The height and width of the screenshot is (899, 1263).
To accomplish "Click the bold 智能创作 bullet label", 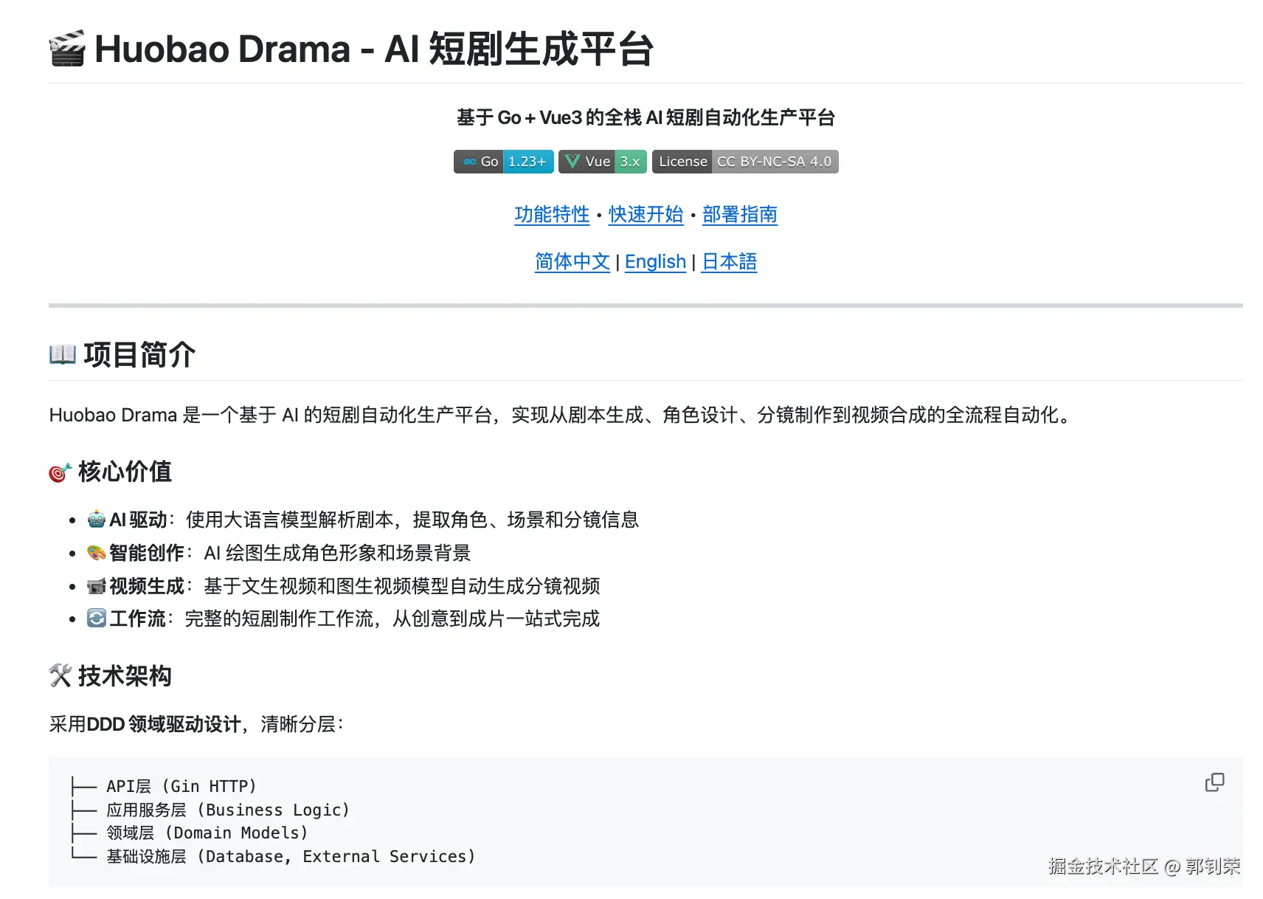I will [147, 553].
